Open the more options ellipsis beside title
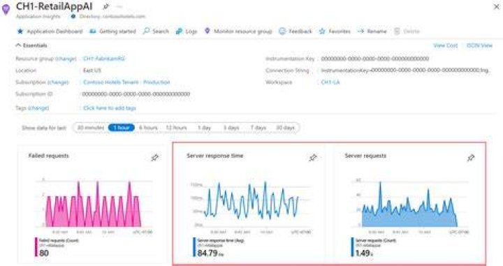 [119, 6]
